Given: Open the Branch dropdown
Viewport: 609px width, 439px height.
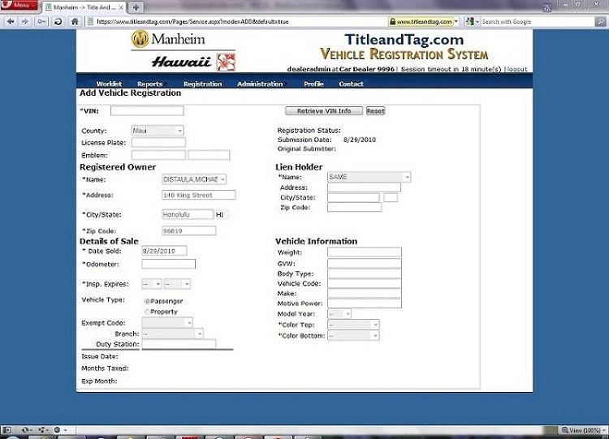Looking at the screenshot, I should tap(172, 334).
